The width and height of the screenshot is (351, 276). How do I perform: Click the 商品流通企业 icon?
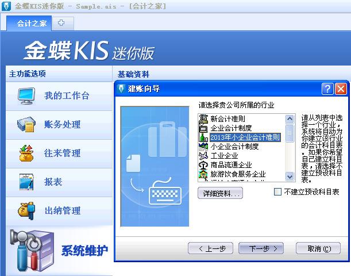203,165
